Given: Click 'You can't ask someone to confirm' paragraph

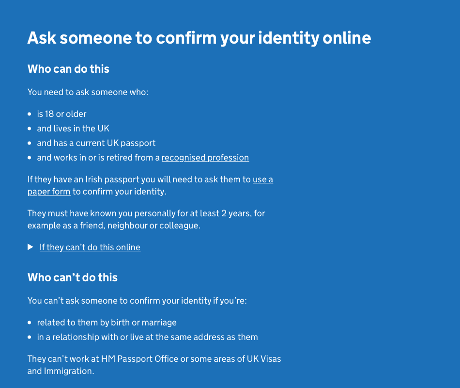Looking at the screenshot, I should point(137,301).
